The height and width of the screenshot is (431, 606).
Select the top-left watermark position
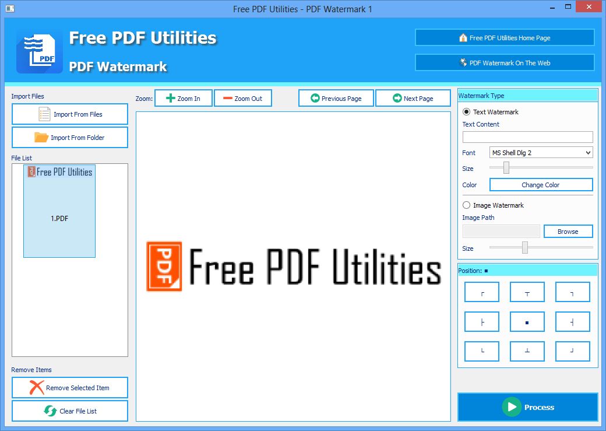coord(481,292)
